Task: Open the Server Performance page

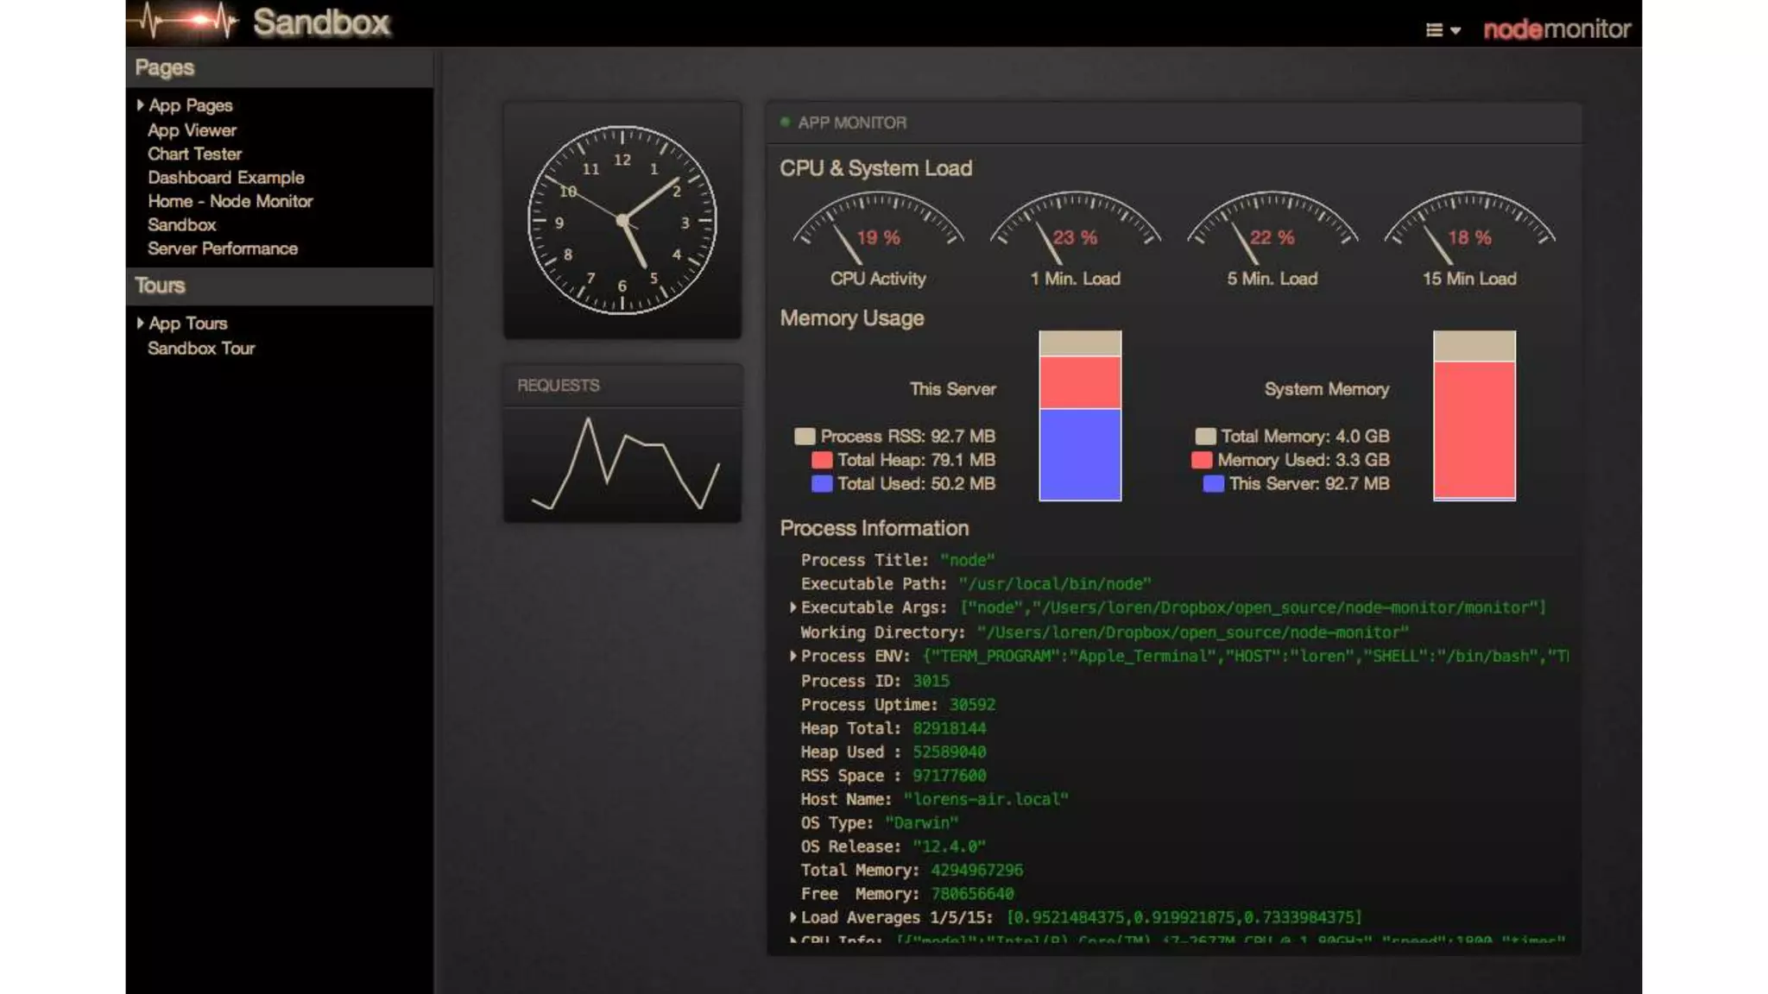Action: click(222, 248)
